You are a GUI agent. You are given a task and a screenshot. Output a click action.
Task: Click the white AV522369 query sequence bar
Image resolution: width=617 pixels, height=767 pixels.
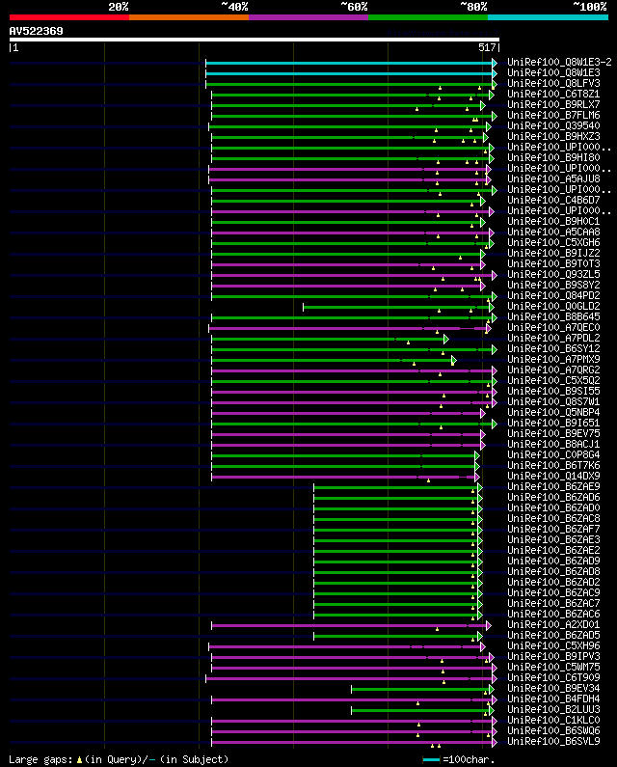255,40
